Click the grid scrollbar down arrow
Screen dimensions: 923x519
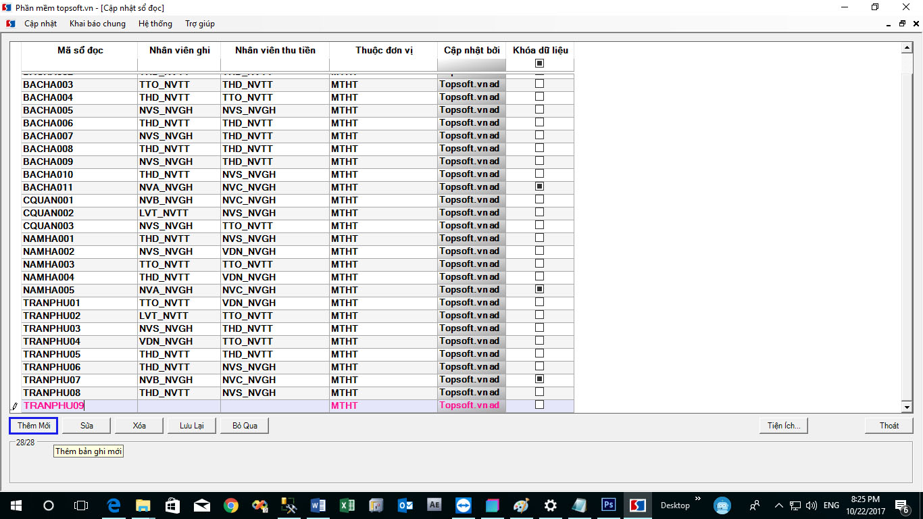[x=907, y=407]
